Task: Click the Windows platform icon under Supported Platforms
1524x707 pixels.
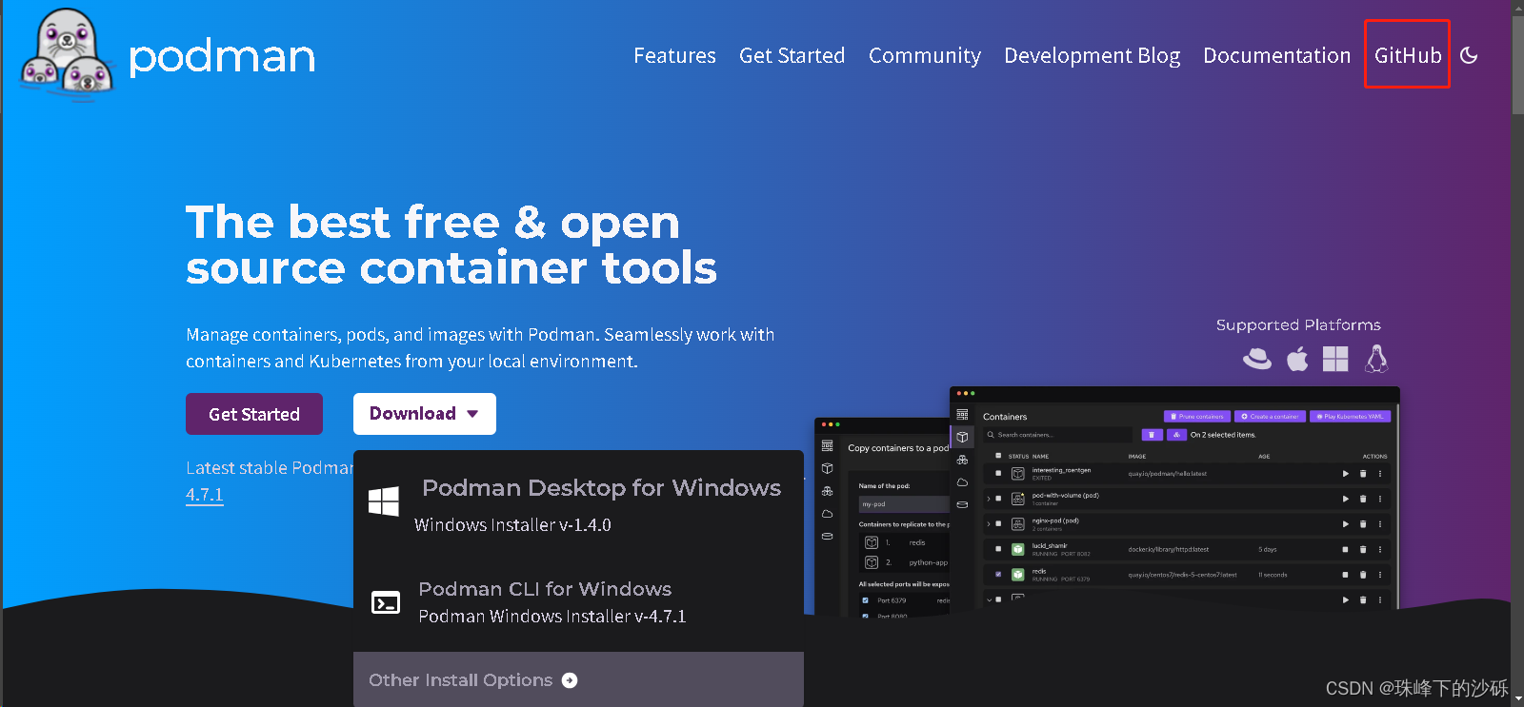Action: pos(1335,359)
